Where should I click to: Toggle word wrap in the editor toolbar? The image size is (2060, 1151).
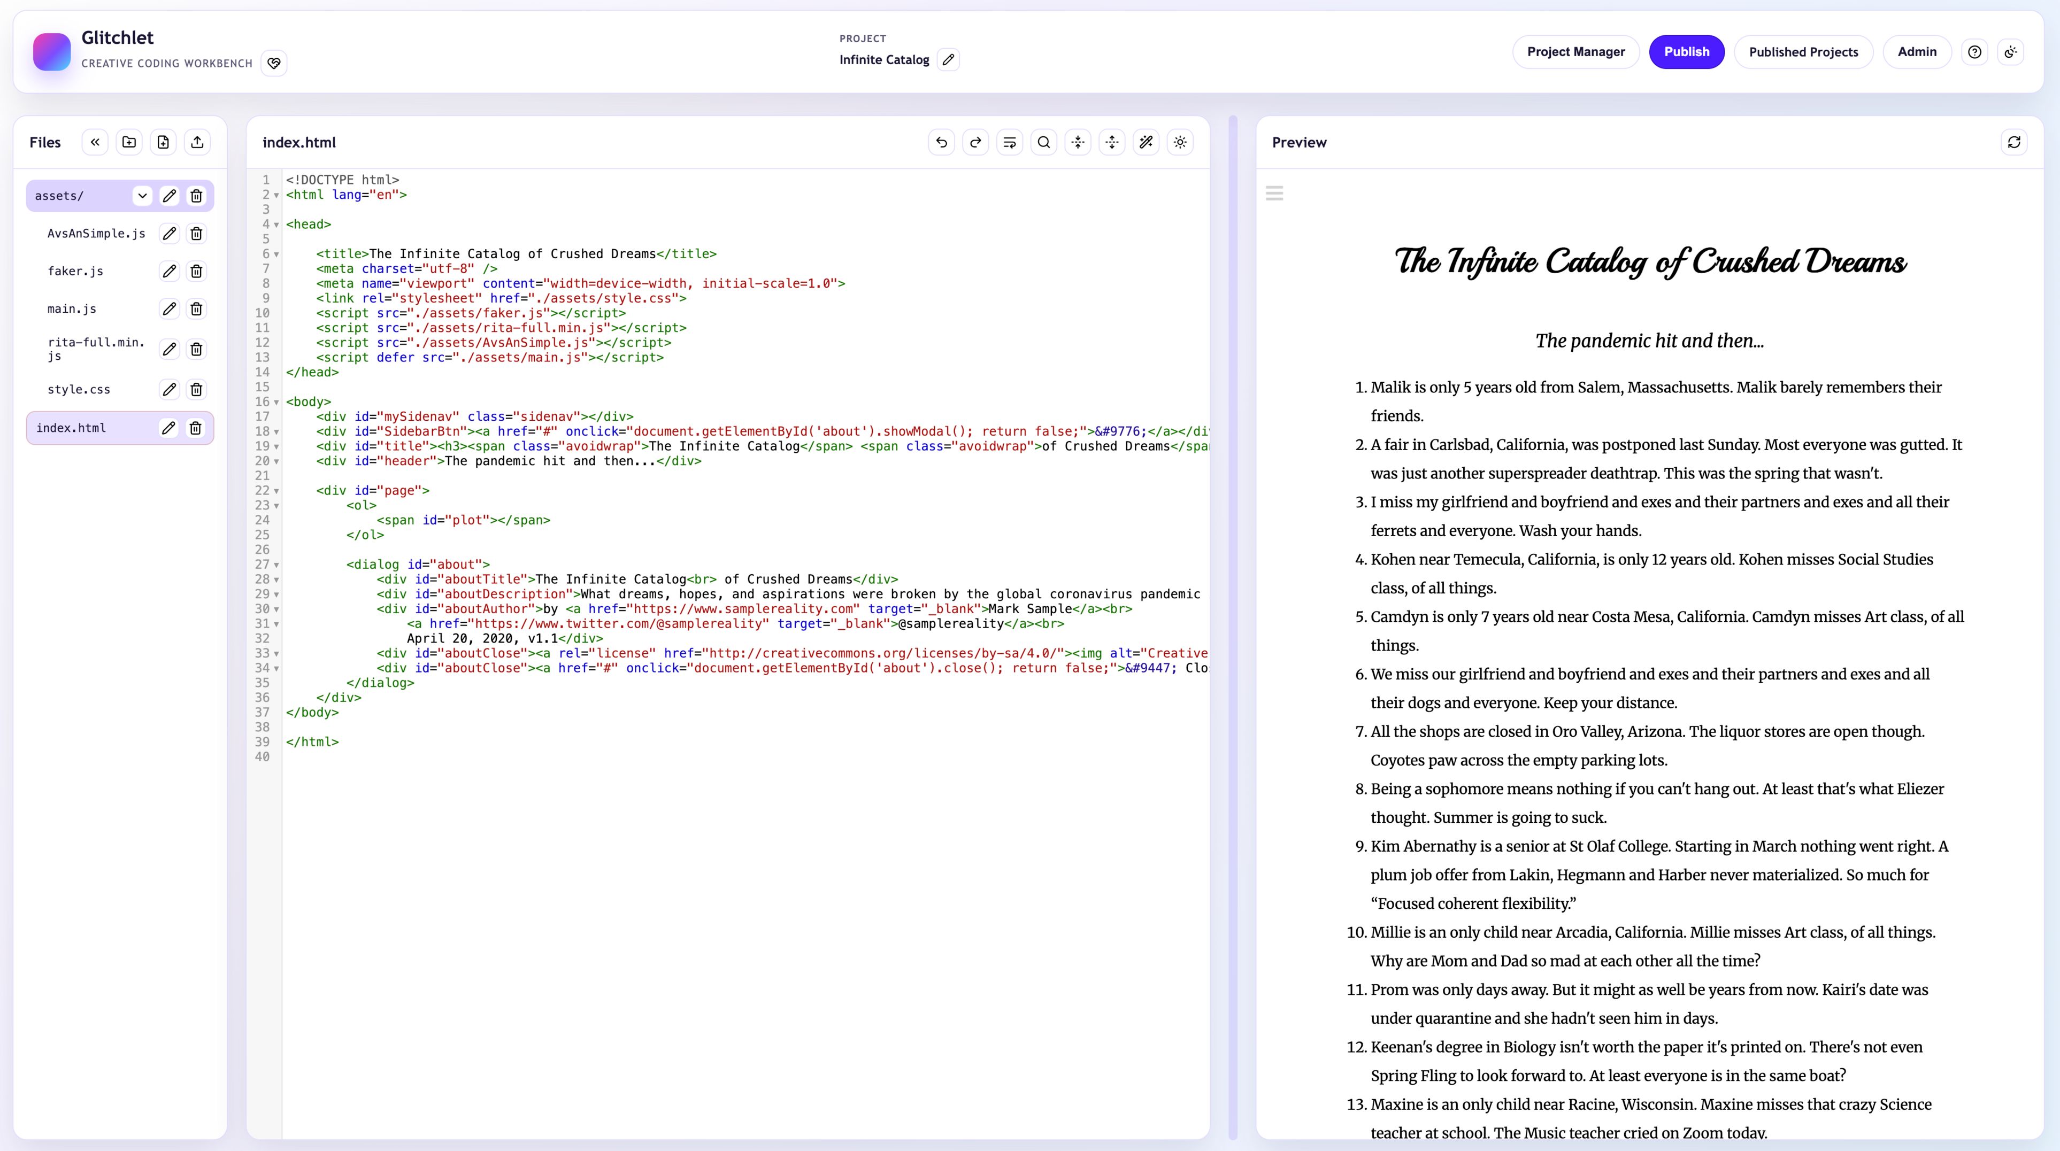(x=1010, y=142)
